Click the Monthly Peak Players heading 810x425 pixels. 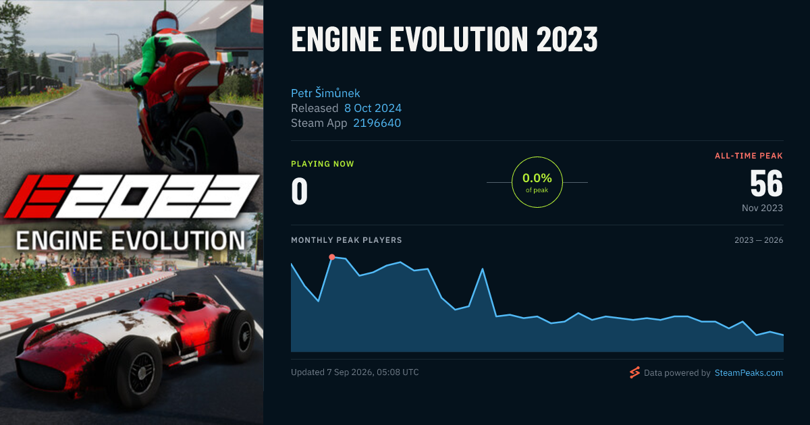coord(346,240)
